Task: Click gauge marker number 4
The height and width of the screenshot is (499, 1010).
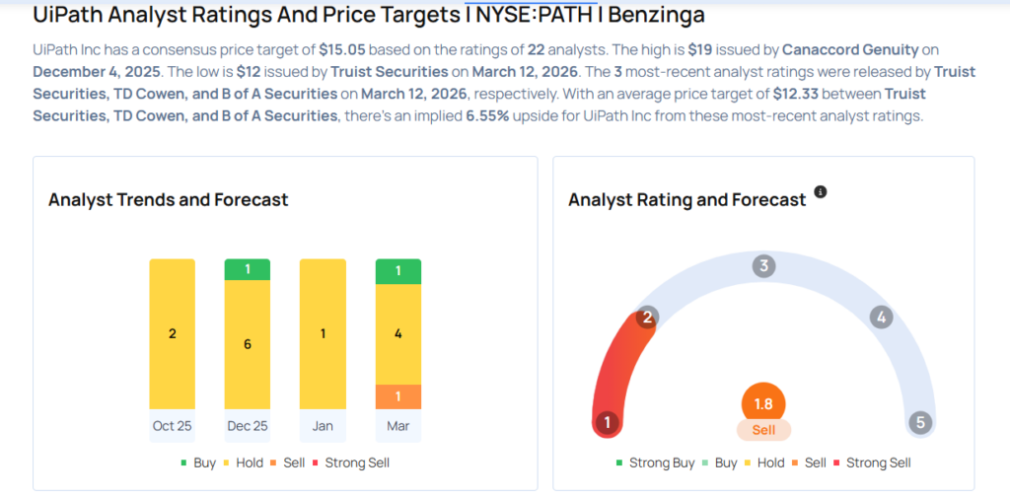Action: (881, 317)
